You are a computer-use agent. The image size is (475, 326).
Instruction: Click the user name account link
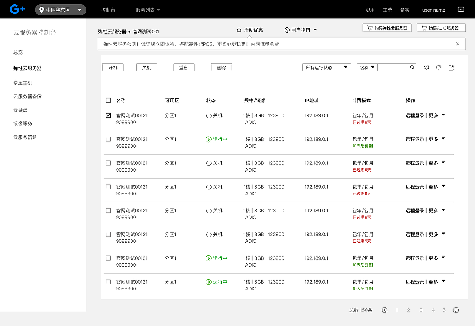pyautogui.click(x=433, y=10)
